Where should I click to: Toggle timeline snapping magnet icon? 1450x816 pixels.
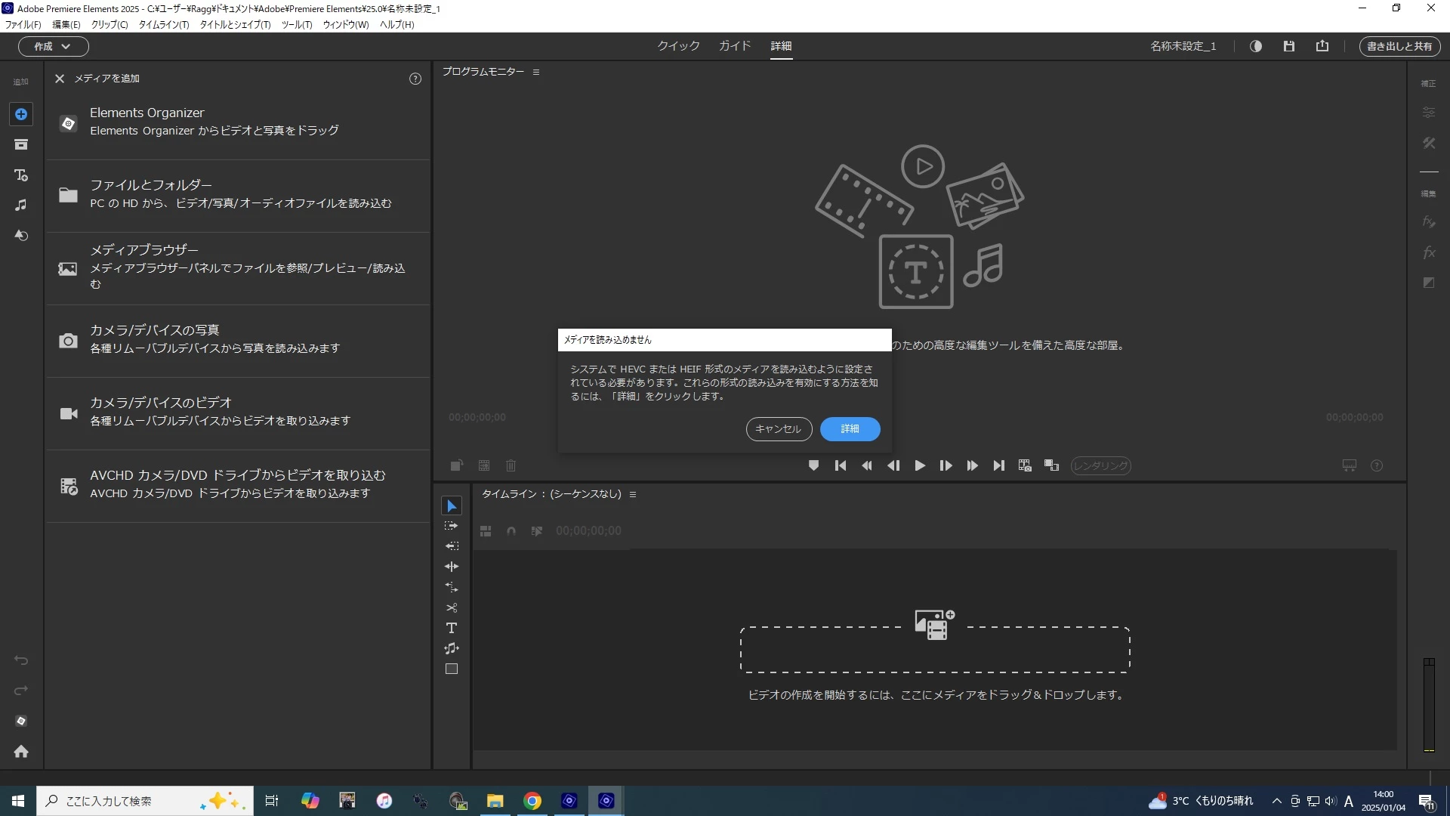tap(511, 531)
